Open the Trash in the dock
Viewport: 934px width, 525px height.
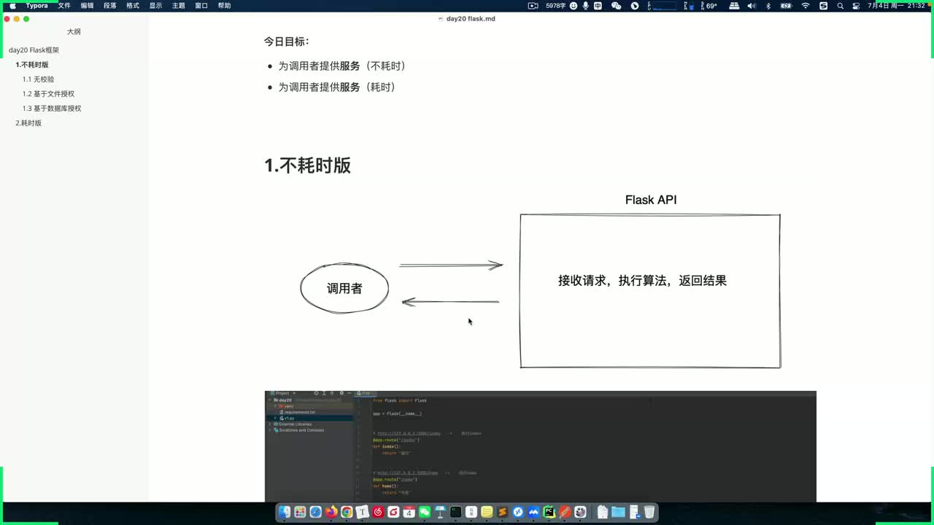[649, 512]
